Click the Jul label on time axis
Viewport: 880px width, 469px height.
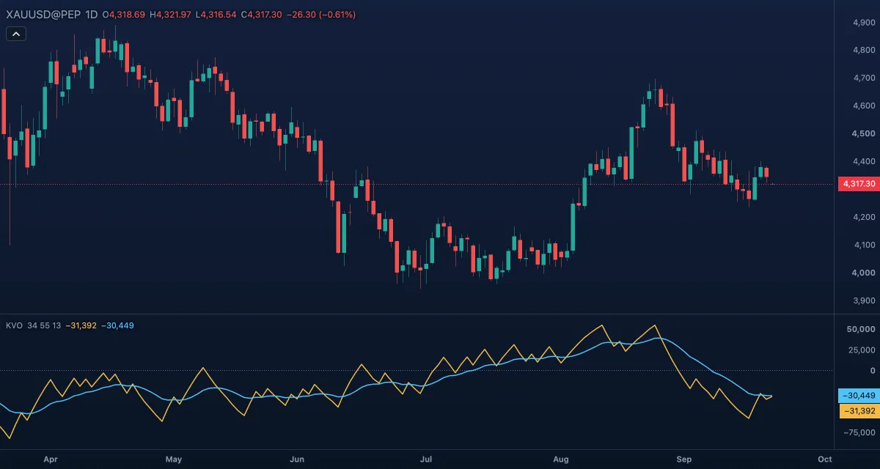tap(426, 459)
